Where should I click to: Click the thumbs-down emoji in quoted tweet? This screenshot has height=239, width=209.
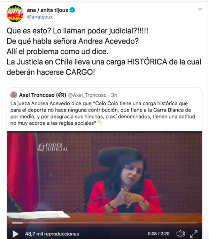[x=99, y=123]
